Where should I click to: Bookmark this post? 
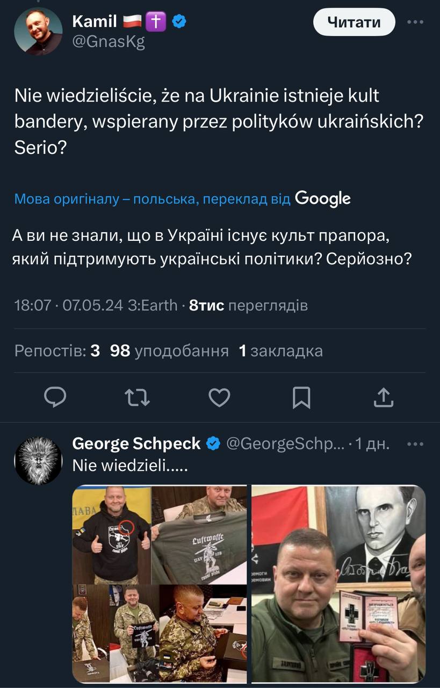point(301,397)
